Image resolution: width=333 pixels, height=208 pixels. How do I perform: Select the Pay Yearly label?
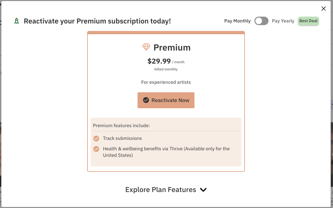tap(283, 21)
